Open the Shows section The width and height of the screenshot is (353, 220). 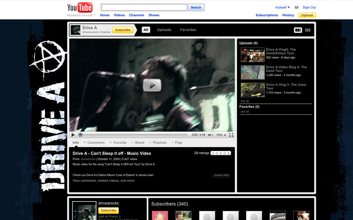tap(154, 15)
